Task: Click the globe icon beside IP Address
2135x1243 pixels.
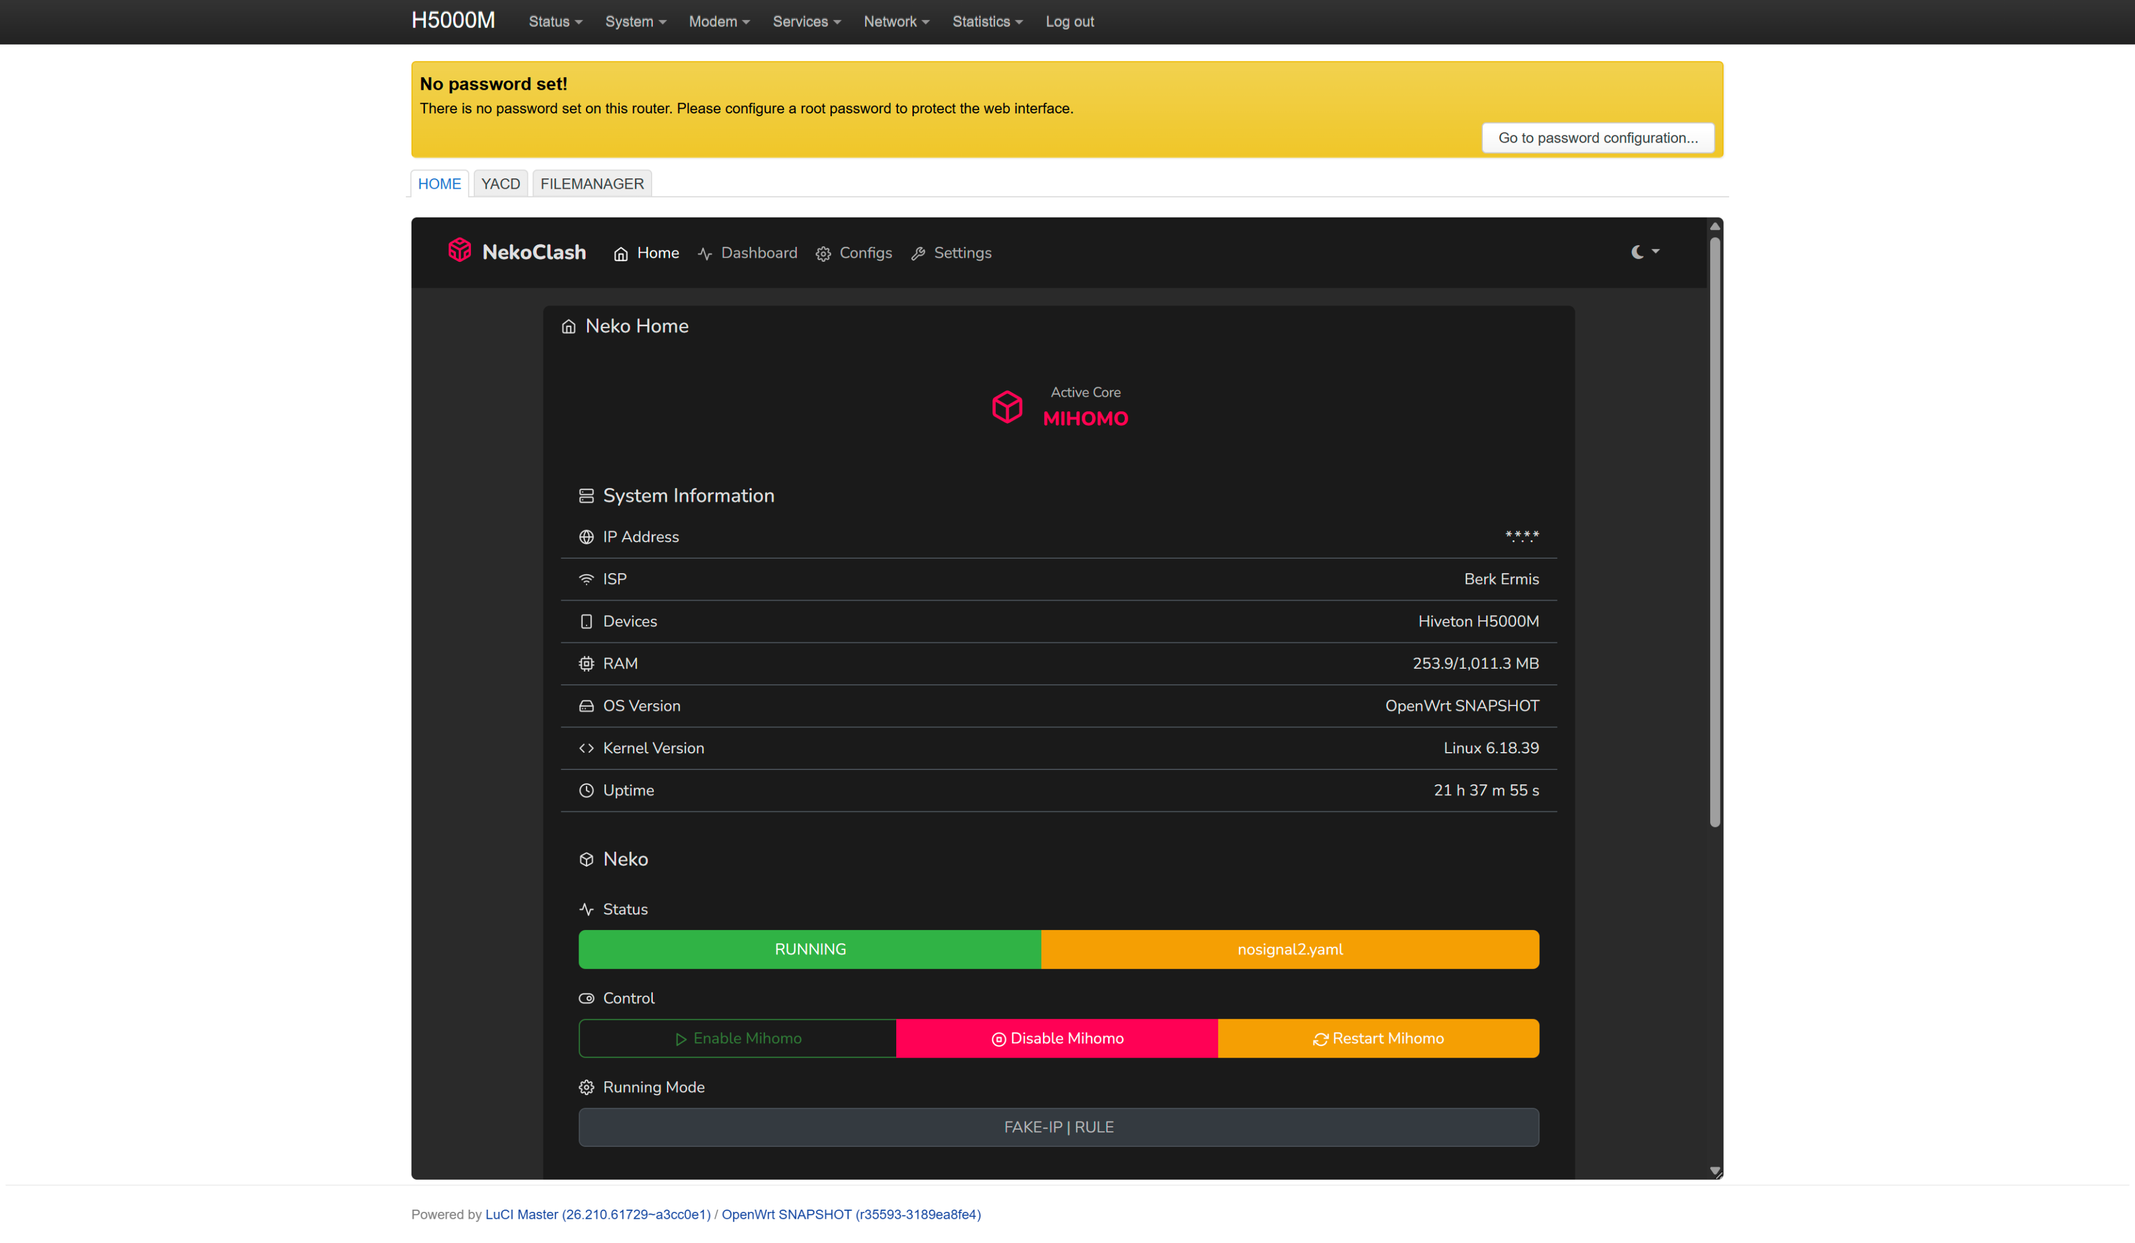Action: [x=587, y=537]
